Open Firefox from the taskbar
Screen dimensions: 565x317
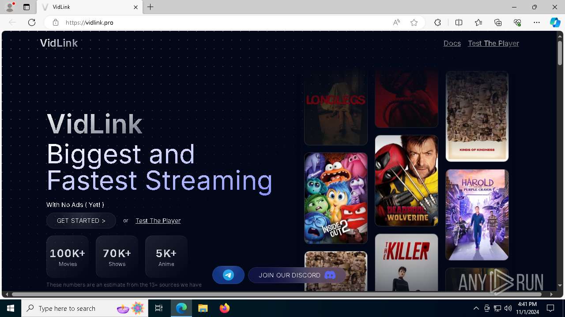click(225, 308)
